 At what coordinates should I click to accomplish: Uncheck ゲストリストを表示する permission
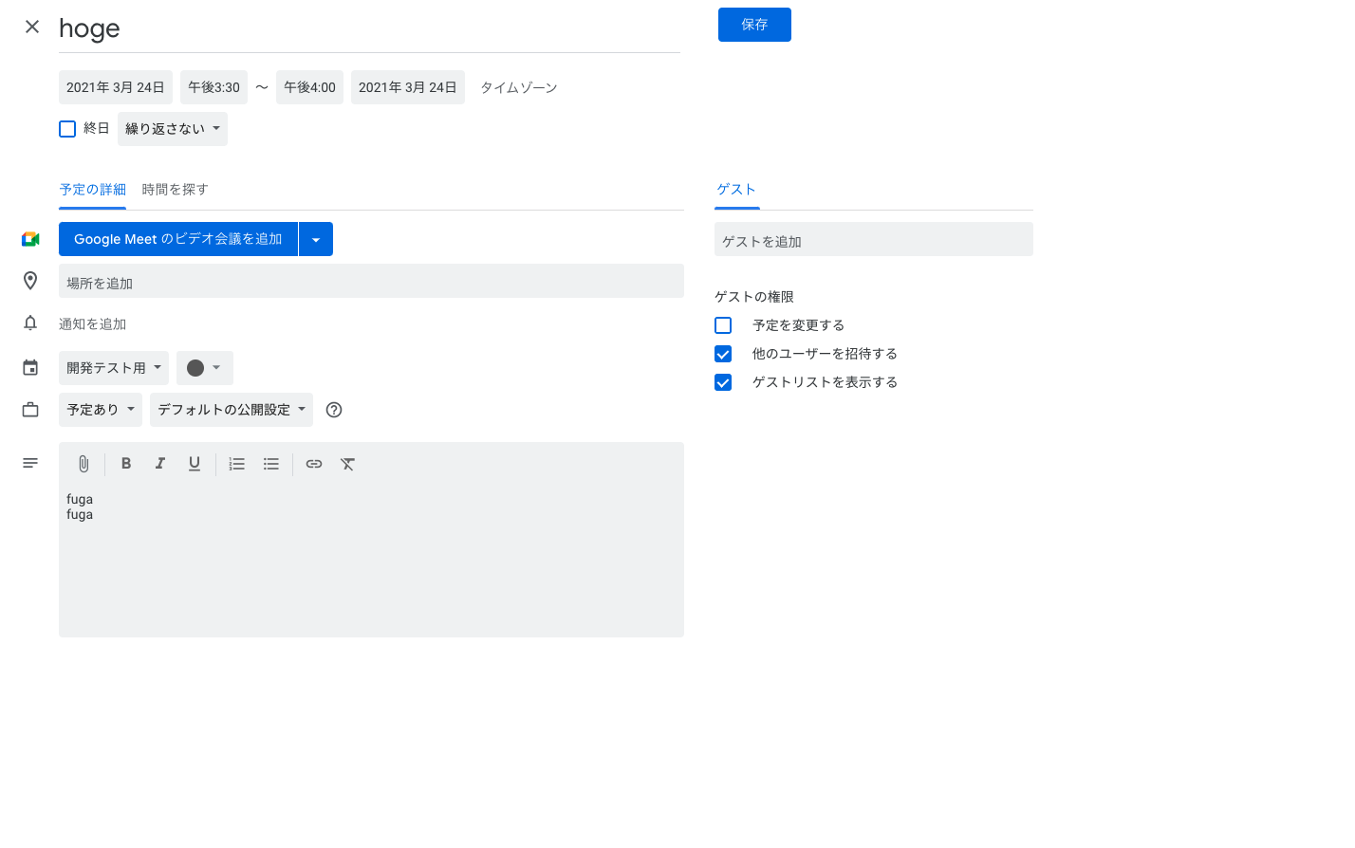point(723,382)
